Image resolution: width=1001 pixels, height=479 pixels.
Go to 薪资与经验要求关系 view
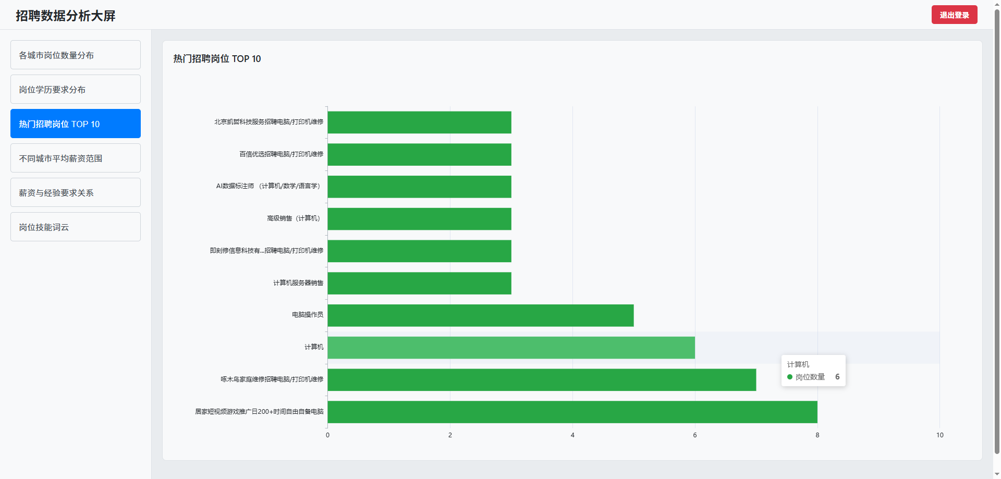pos(76,193)
